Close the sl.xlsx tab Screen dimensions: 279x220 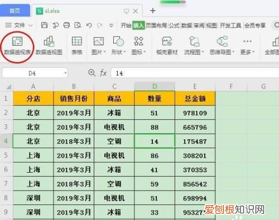click(136, 11)
